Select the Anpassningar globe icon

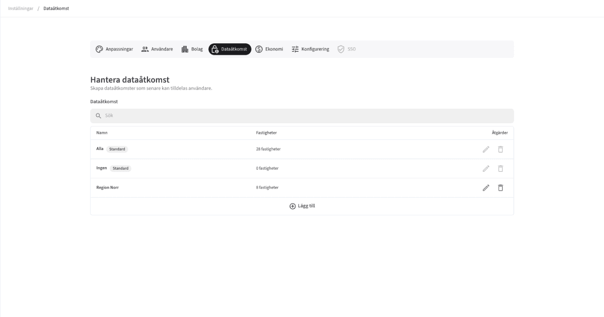[x=99, y=49]
